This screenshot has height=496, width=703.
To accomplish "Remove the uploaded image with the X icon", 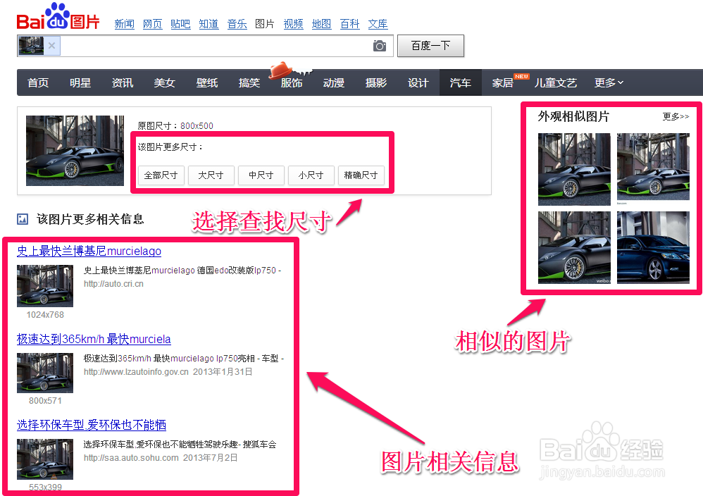I will 52,46.
